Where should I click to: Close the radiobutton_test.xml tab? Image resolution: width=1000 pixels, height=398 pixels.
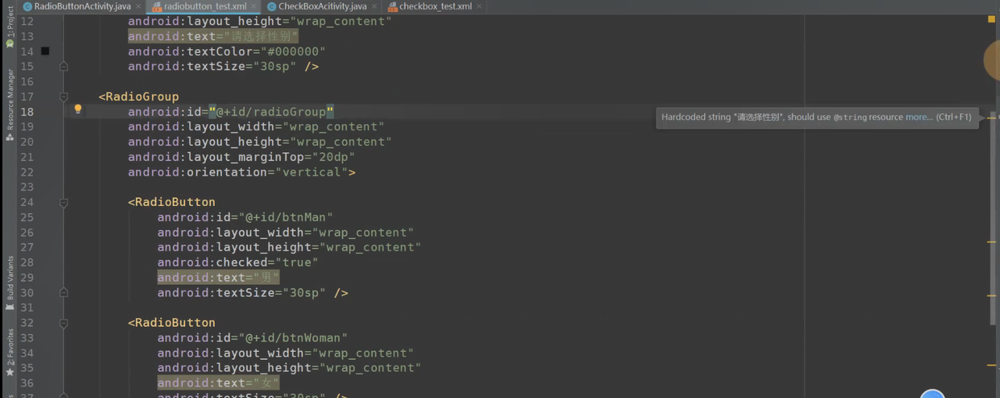[253, 7]
